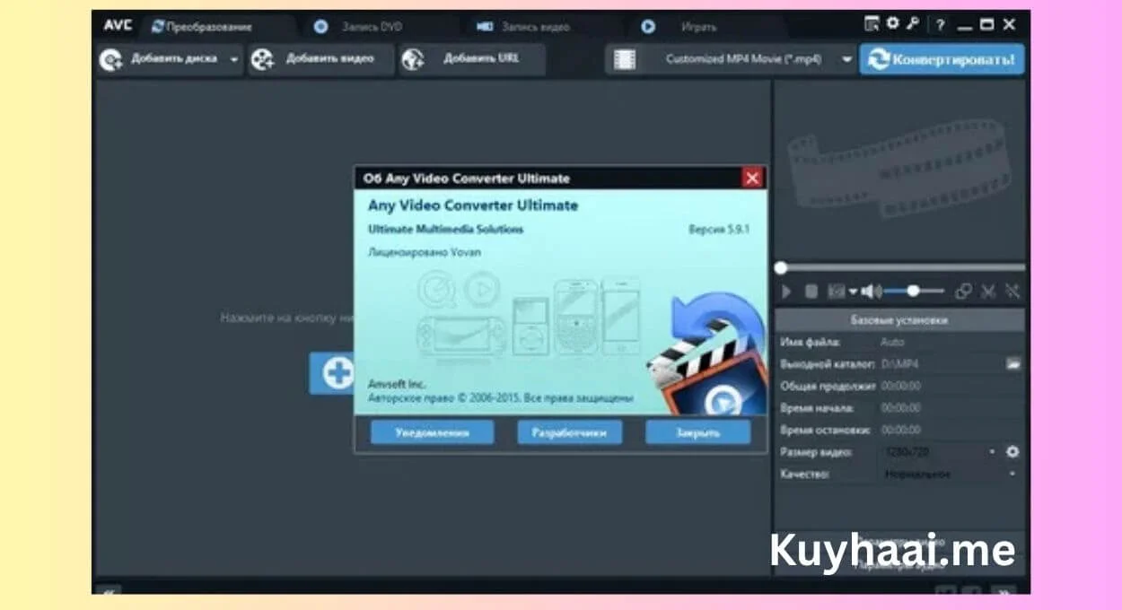Click the Выходной каталог path field

(939, 363)
